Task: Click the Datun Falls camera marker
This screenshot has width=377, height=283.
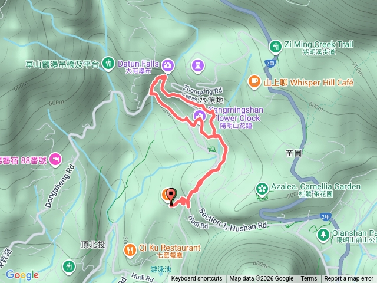Action: [168, 65]
